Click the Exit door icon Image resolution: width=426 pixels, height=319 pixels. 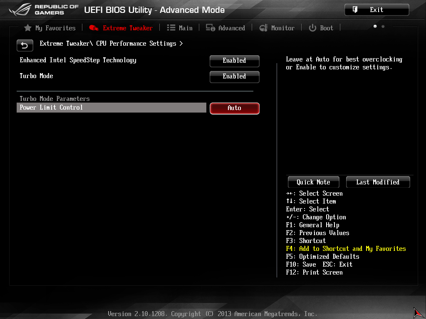(x=355, y=10)
